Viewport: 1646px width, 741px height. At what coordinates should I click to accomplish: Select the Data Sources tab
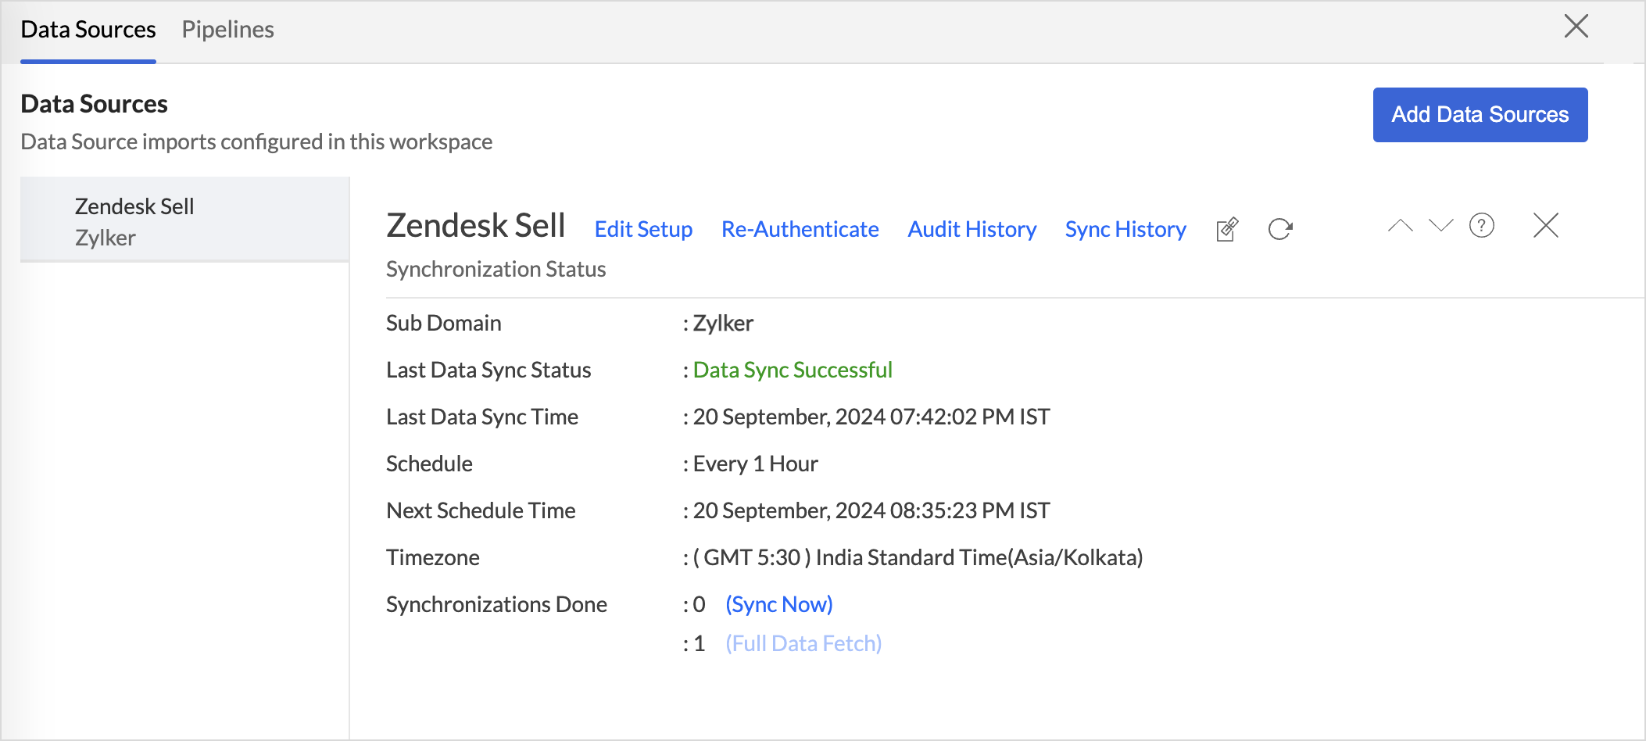click(x=88, y=30)
